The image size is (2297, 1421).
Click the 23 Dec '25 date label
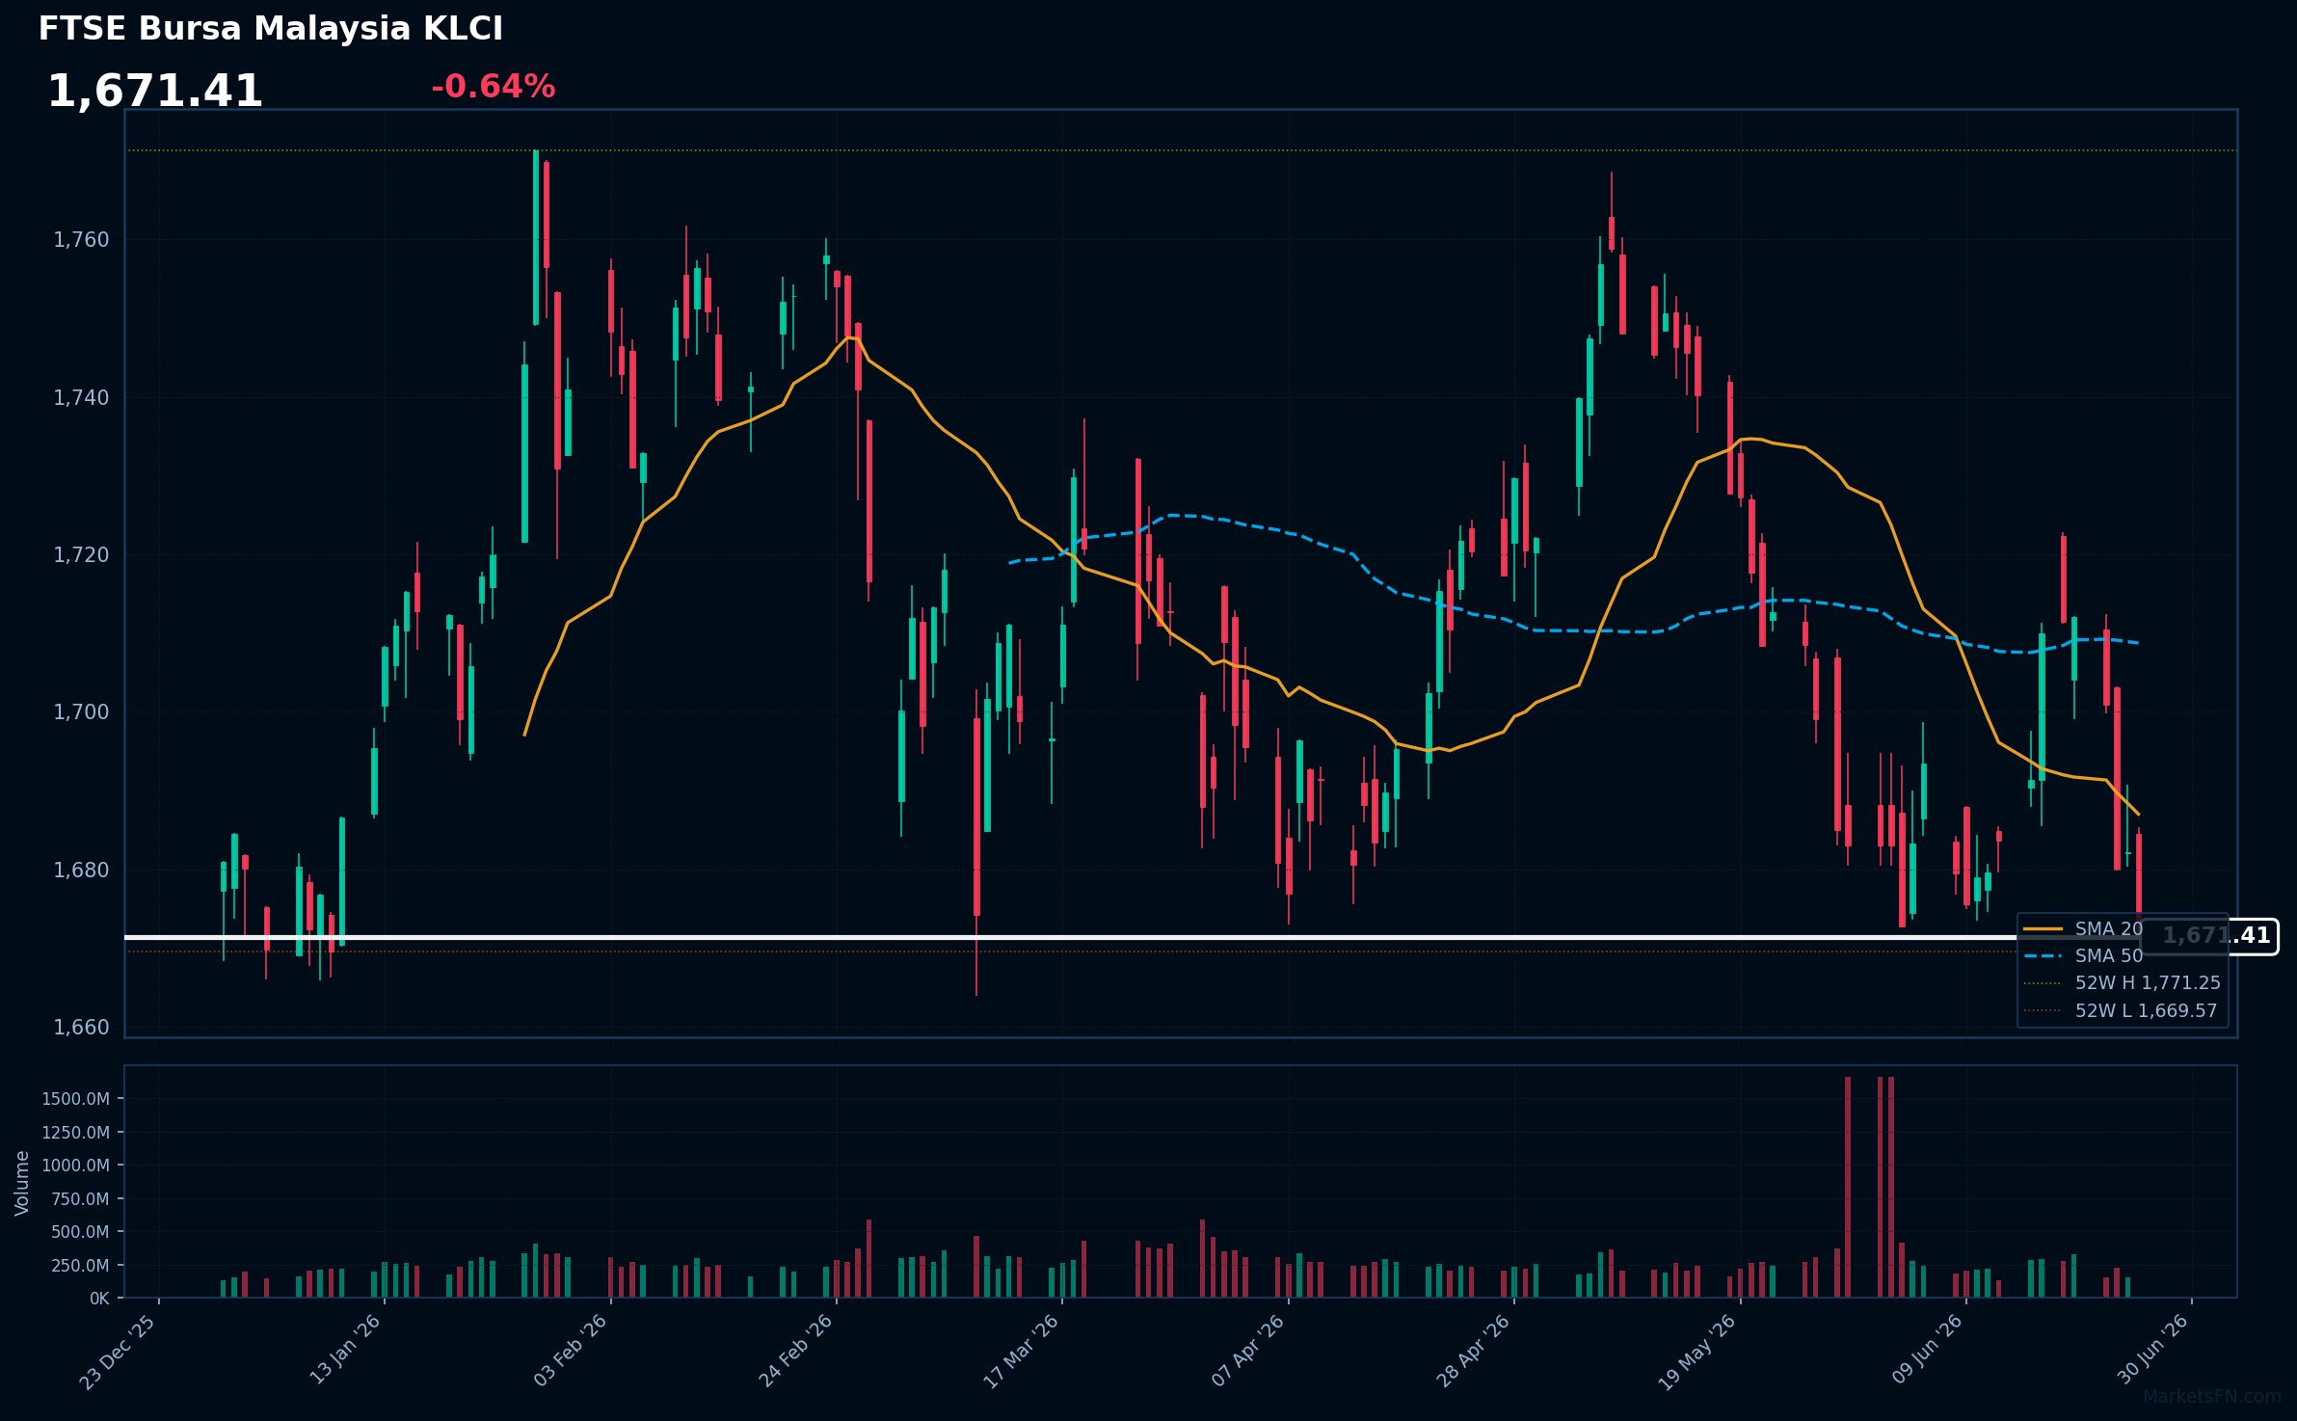point(118,1353)
